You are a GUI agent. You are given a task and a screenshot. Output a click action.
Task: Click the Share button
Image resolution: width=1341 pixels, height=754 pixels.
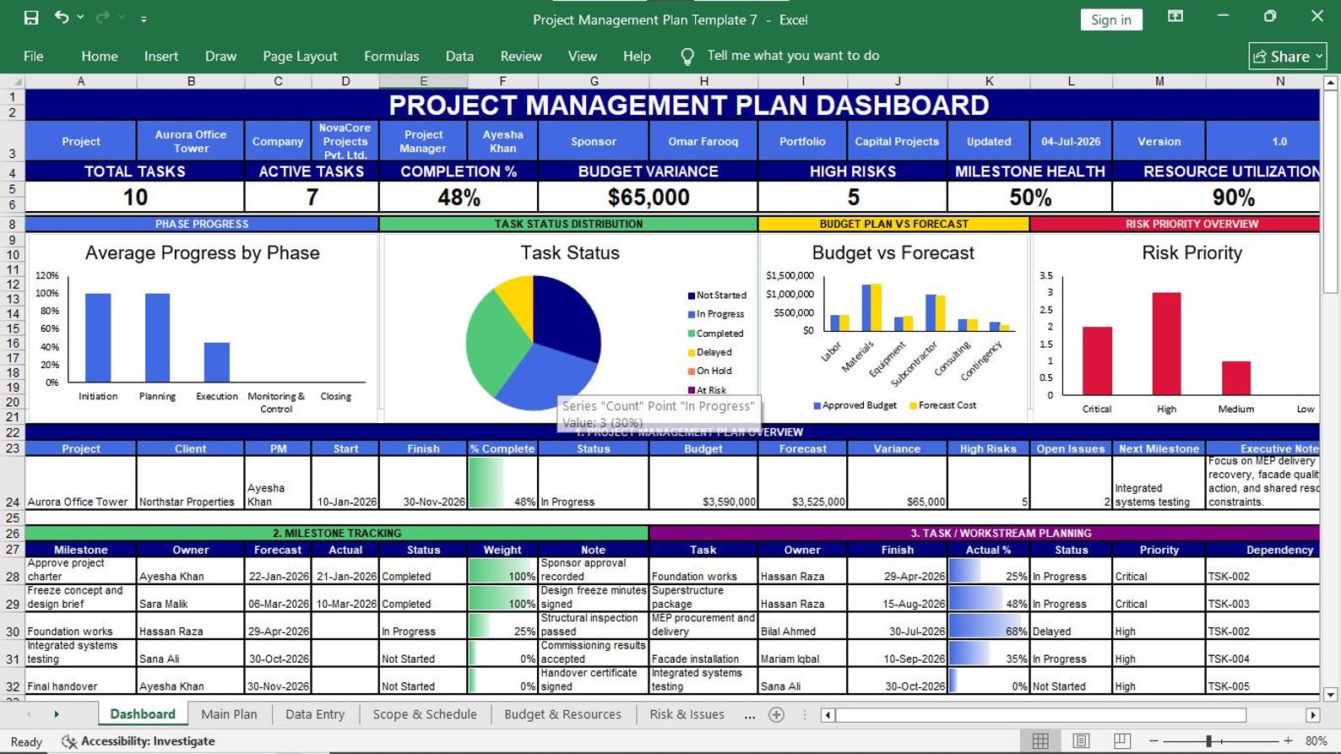(x=1288, y=57)
